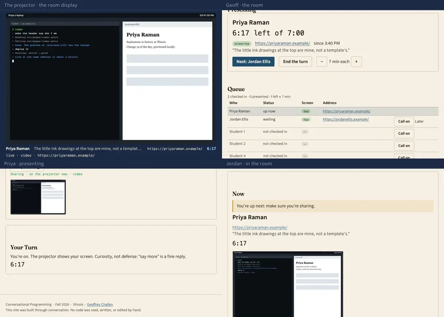Call on Student 1

coord(404,133)
